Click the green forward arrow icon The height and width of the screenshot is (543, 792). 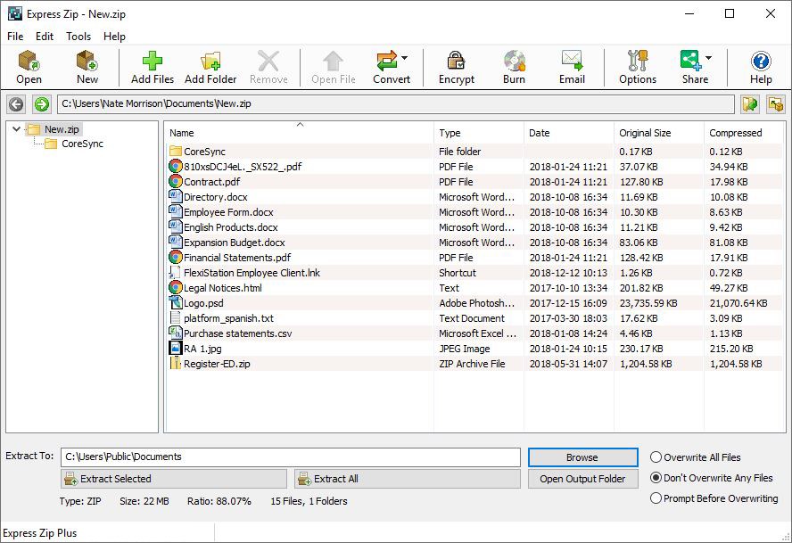click(41, 104)
